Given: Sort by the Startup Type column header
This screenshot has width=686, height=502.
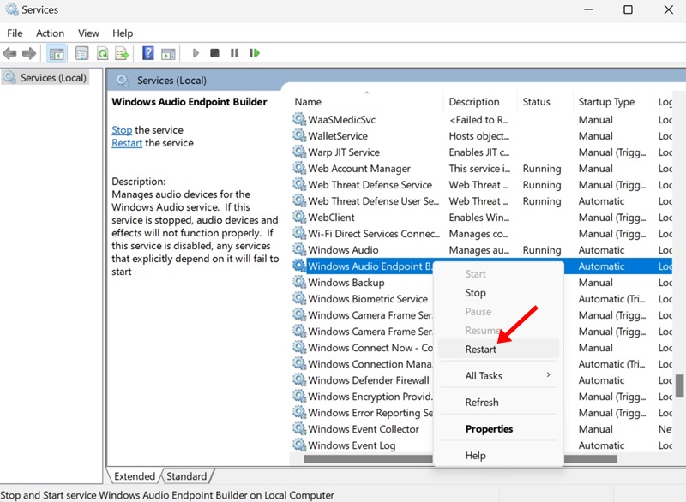Looking at the screenshot, I should [x=612, y=102].
